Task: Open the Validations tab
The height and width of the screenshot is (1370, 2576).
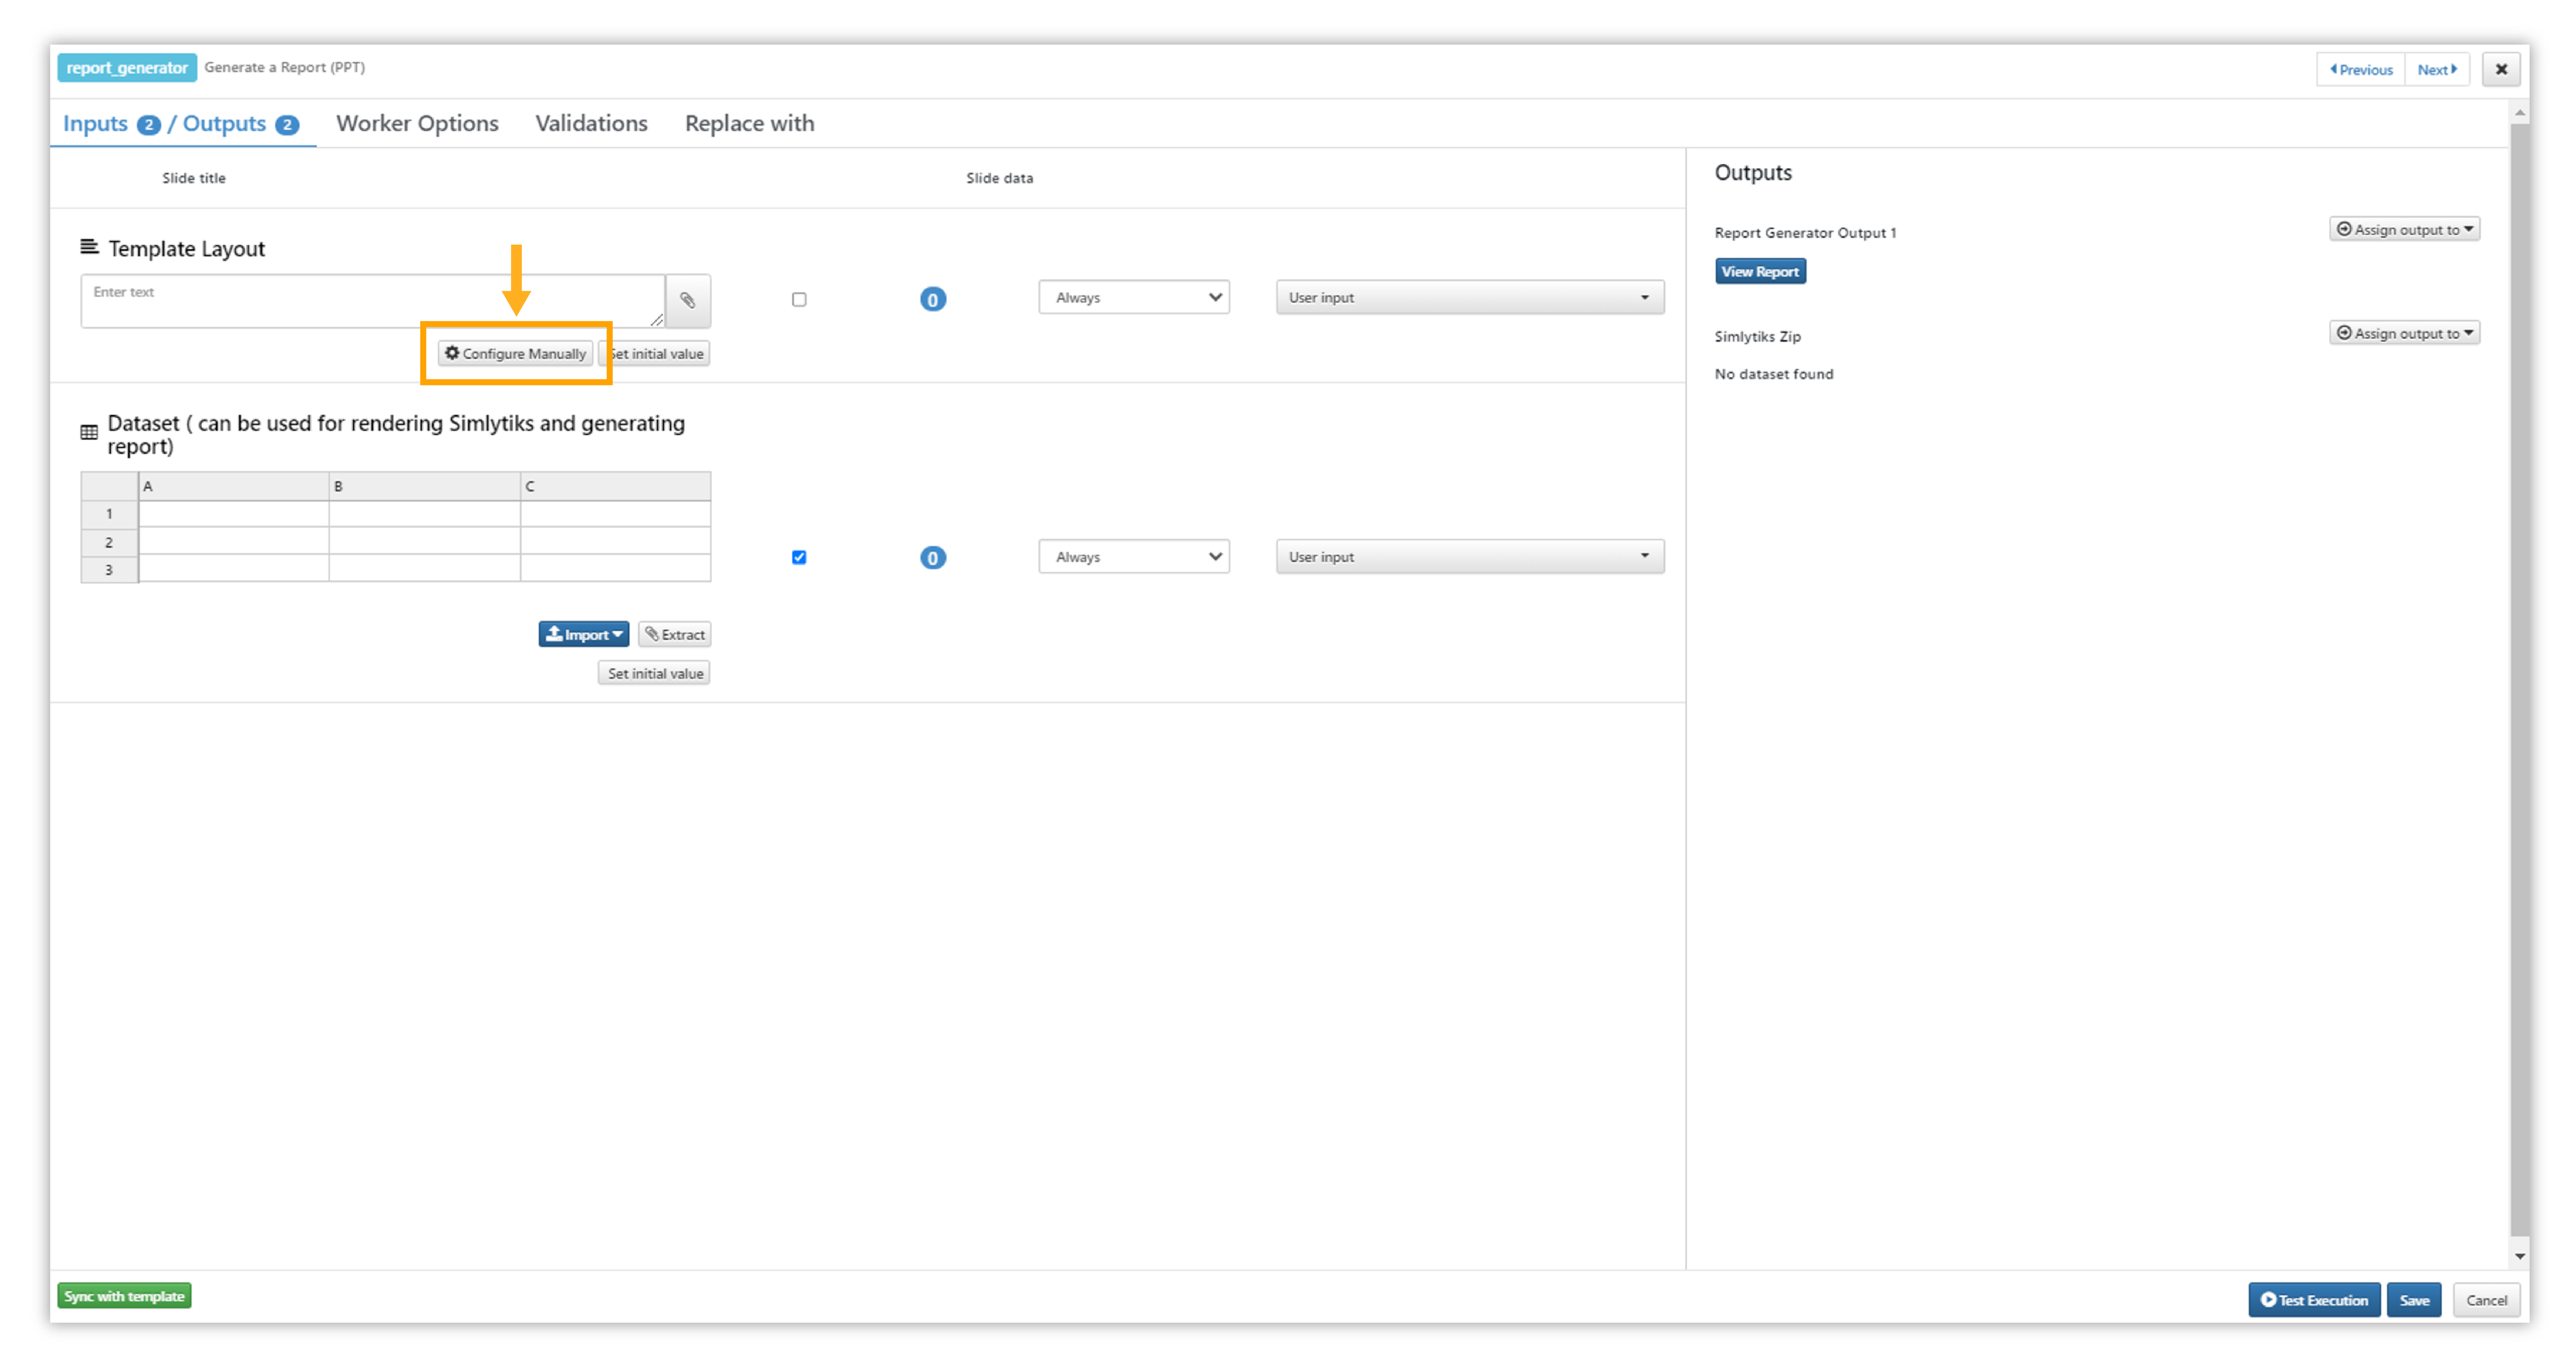Action: [591, 124]
